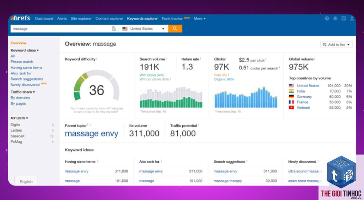Click the Return rate info icon
This screenshot has width=364, height=200.
click(200, 59)
